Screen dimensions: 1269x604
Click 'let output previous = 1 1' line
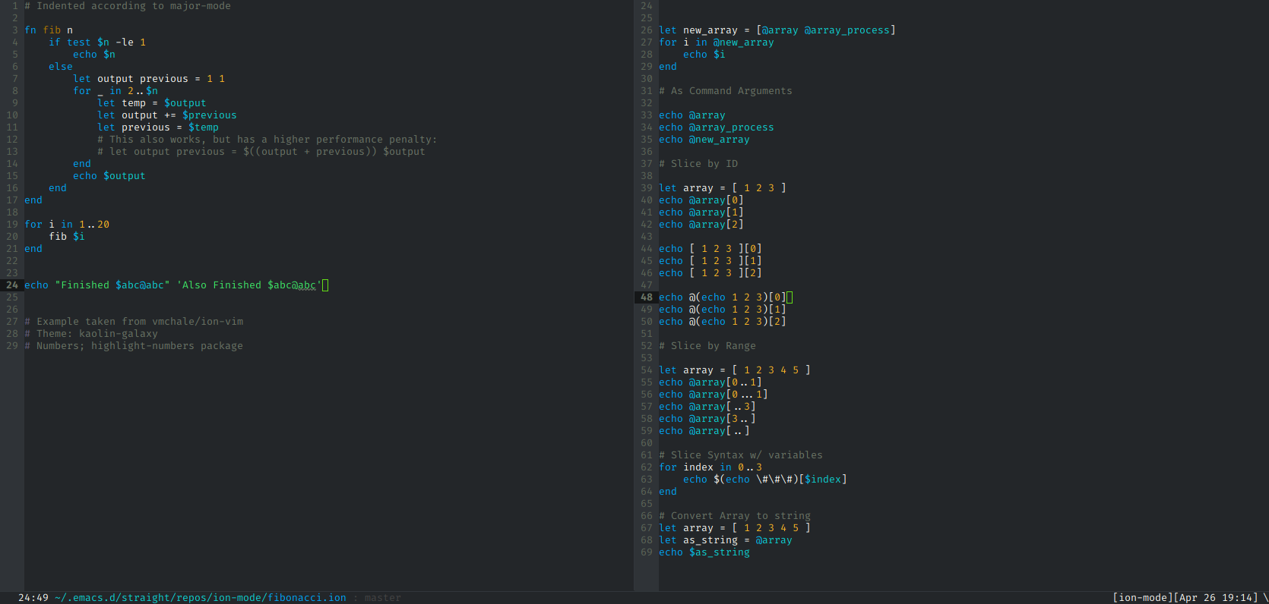(x=149, y=79)
